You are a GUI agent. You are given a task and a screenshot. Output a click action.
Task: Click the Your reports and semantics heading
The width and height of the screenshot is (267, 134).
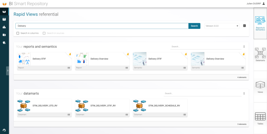pyautogui.click(x=36, y=46)
